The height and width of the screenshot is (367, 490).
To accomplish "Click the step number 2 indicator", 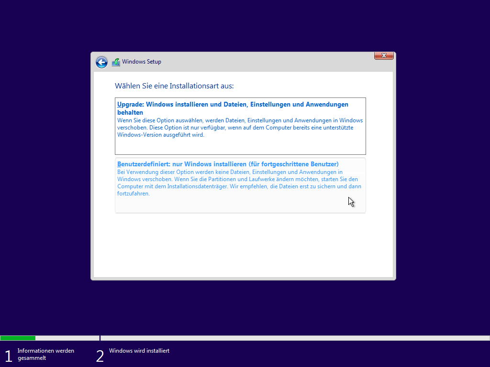I will tap(100, 356).
